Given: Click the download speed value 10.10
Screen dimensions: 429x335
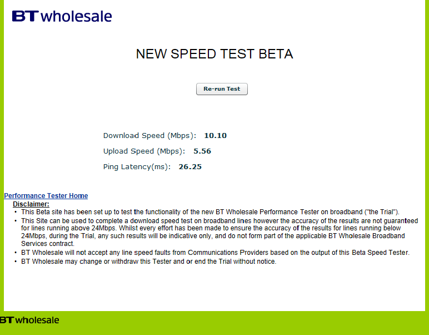Looking at the screenshot, I should click(x=215, y=136).
